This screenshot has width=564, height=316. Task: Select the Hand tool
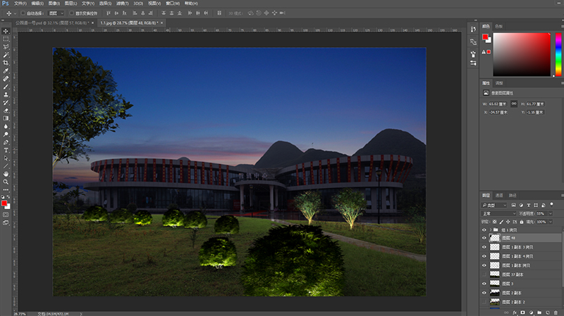coord(6,173)
